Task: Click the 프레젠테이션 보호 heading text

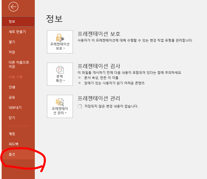Action: tap(99, 34)
